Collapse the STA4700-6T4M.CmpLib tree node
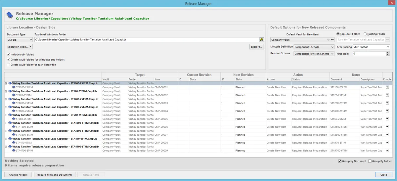397x181 pixels. tap(6, 147)
